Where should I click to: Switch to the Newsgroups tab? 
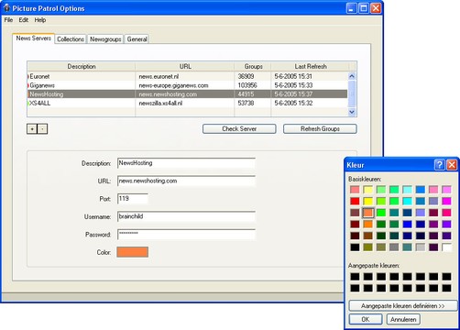coord(105,39)
